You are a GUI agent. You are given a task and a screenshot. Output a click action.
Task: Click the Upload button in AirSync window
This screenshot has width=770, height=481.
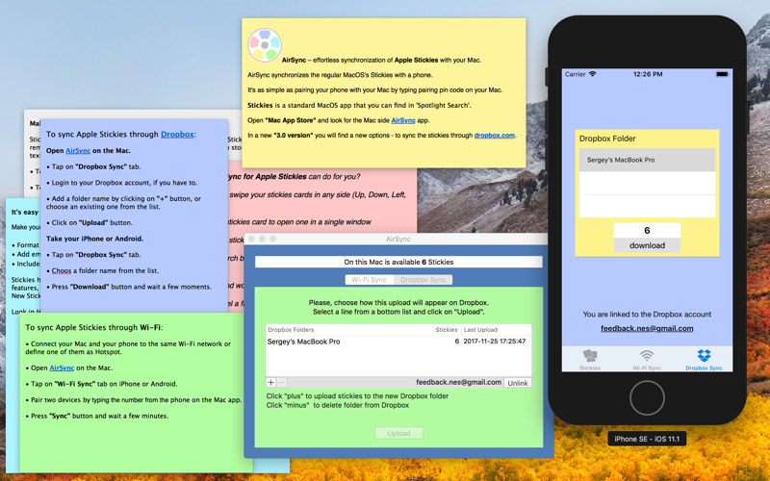398,434
